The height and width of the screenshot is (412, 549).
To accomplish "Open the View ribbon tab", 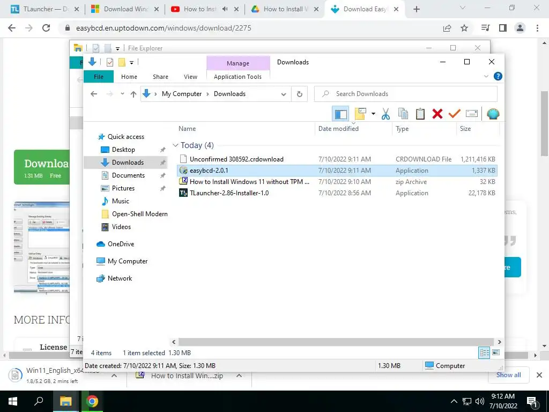I will click(190, 77).
